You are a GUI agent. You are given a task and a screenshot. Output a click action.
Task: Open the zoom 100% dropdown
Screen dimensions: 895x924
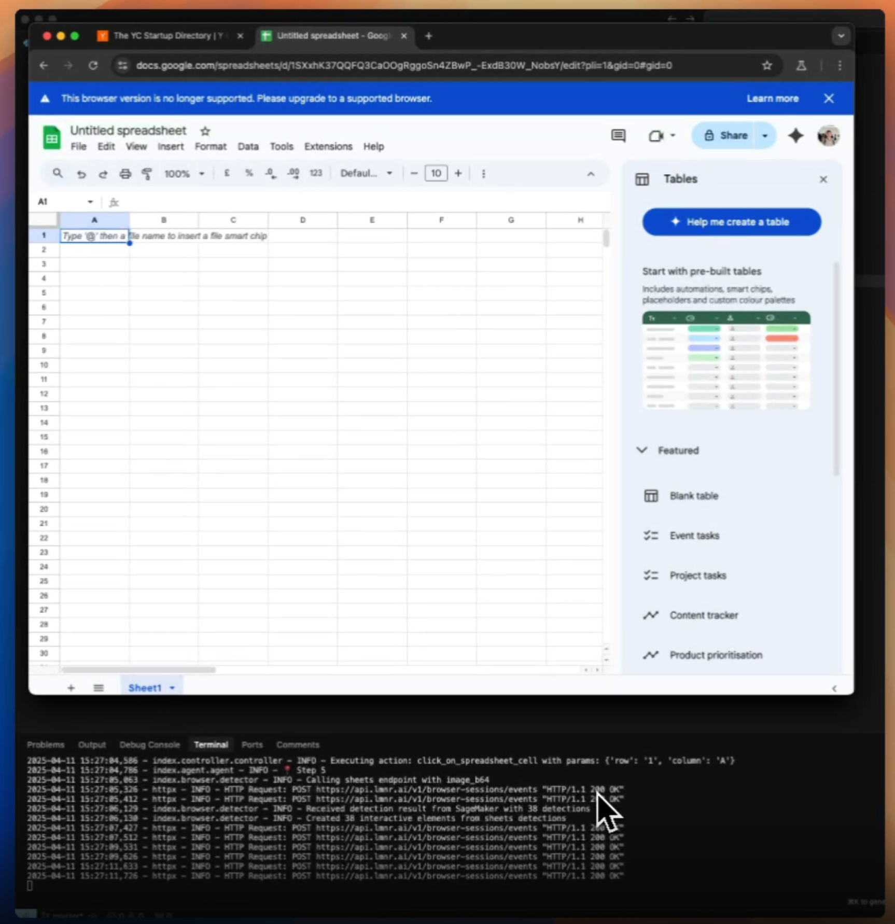184,174
